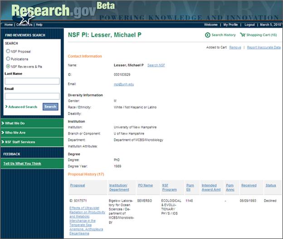Expand the Who We Are section
This screenshot has width=283, height=239.
[x=32, y=132]
